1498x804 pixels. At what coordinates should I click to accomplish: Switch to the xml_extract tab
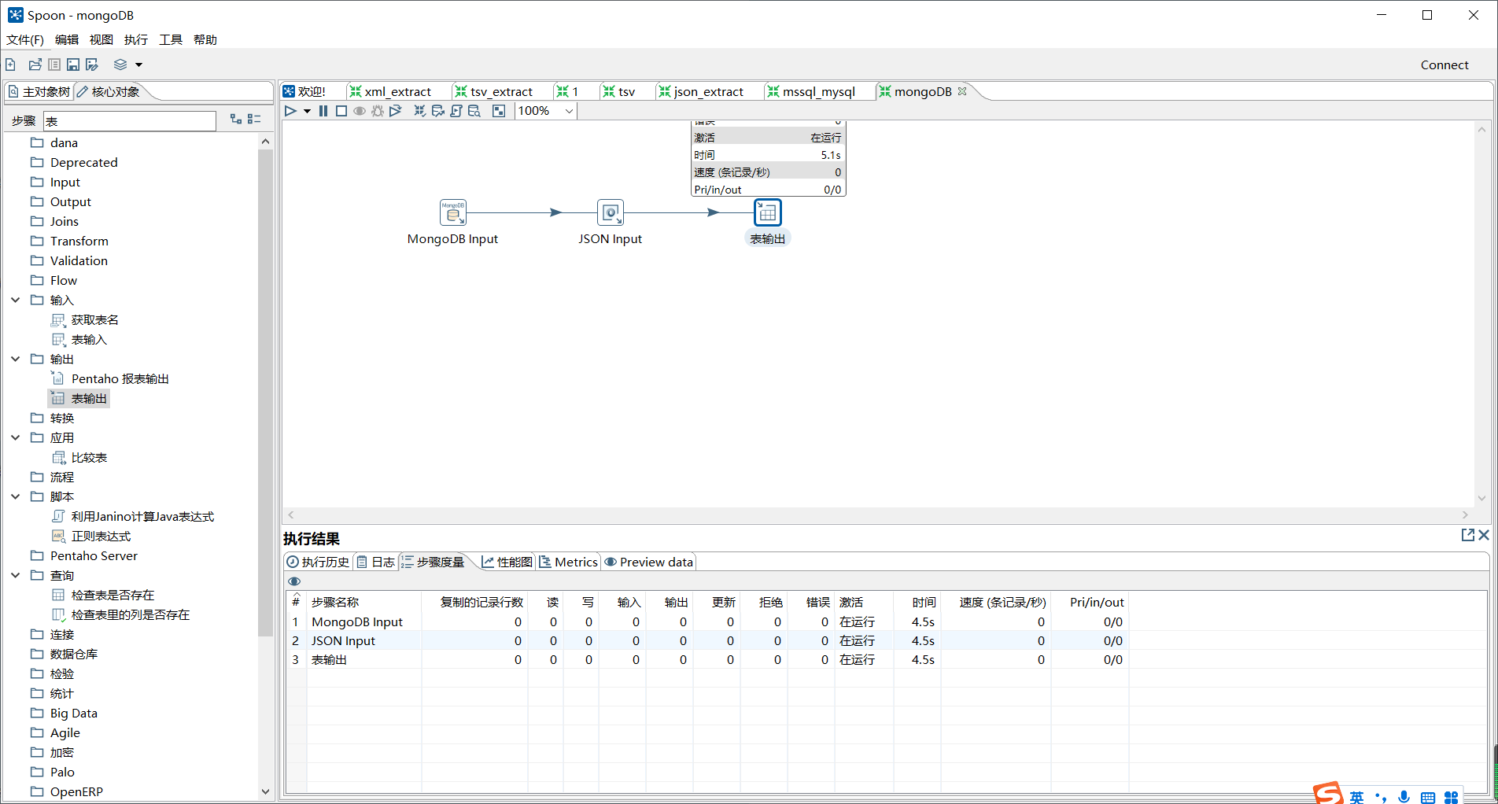coord(390,91)
